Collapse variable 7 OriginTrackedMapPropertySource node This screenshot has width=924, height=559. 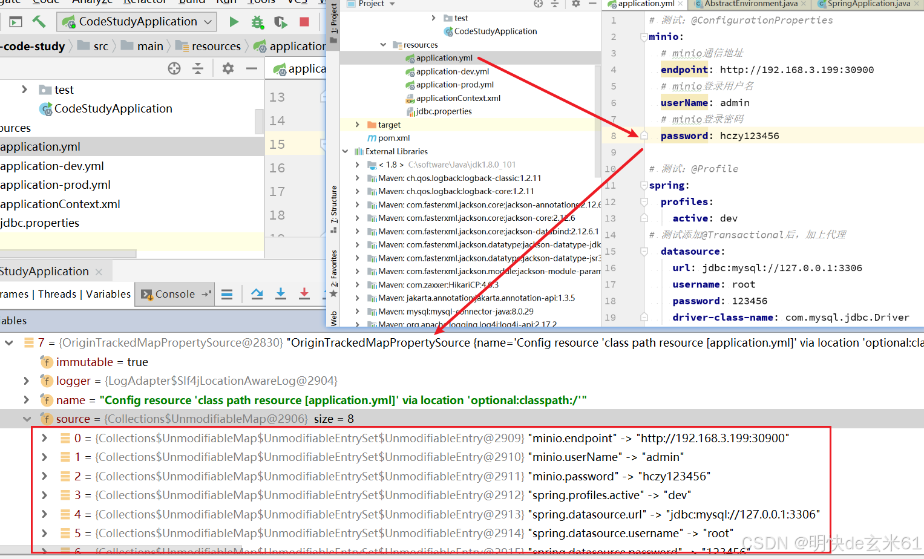point(8,342)
